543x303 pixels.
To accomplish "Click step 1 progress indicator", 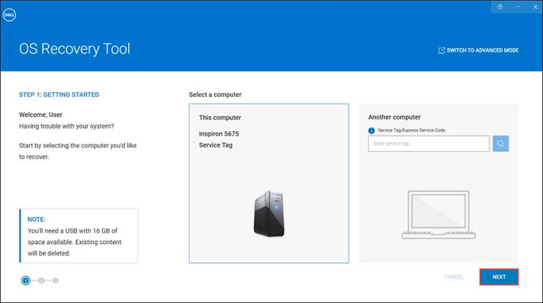I will point(26,281).
